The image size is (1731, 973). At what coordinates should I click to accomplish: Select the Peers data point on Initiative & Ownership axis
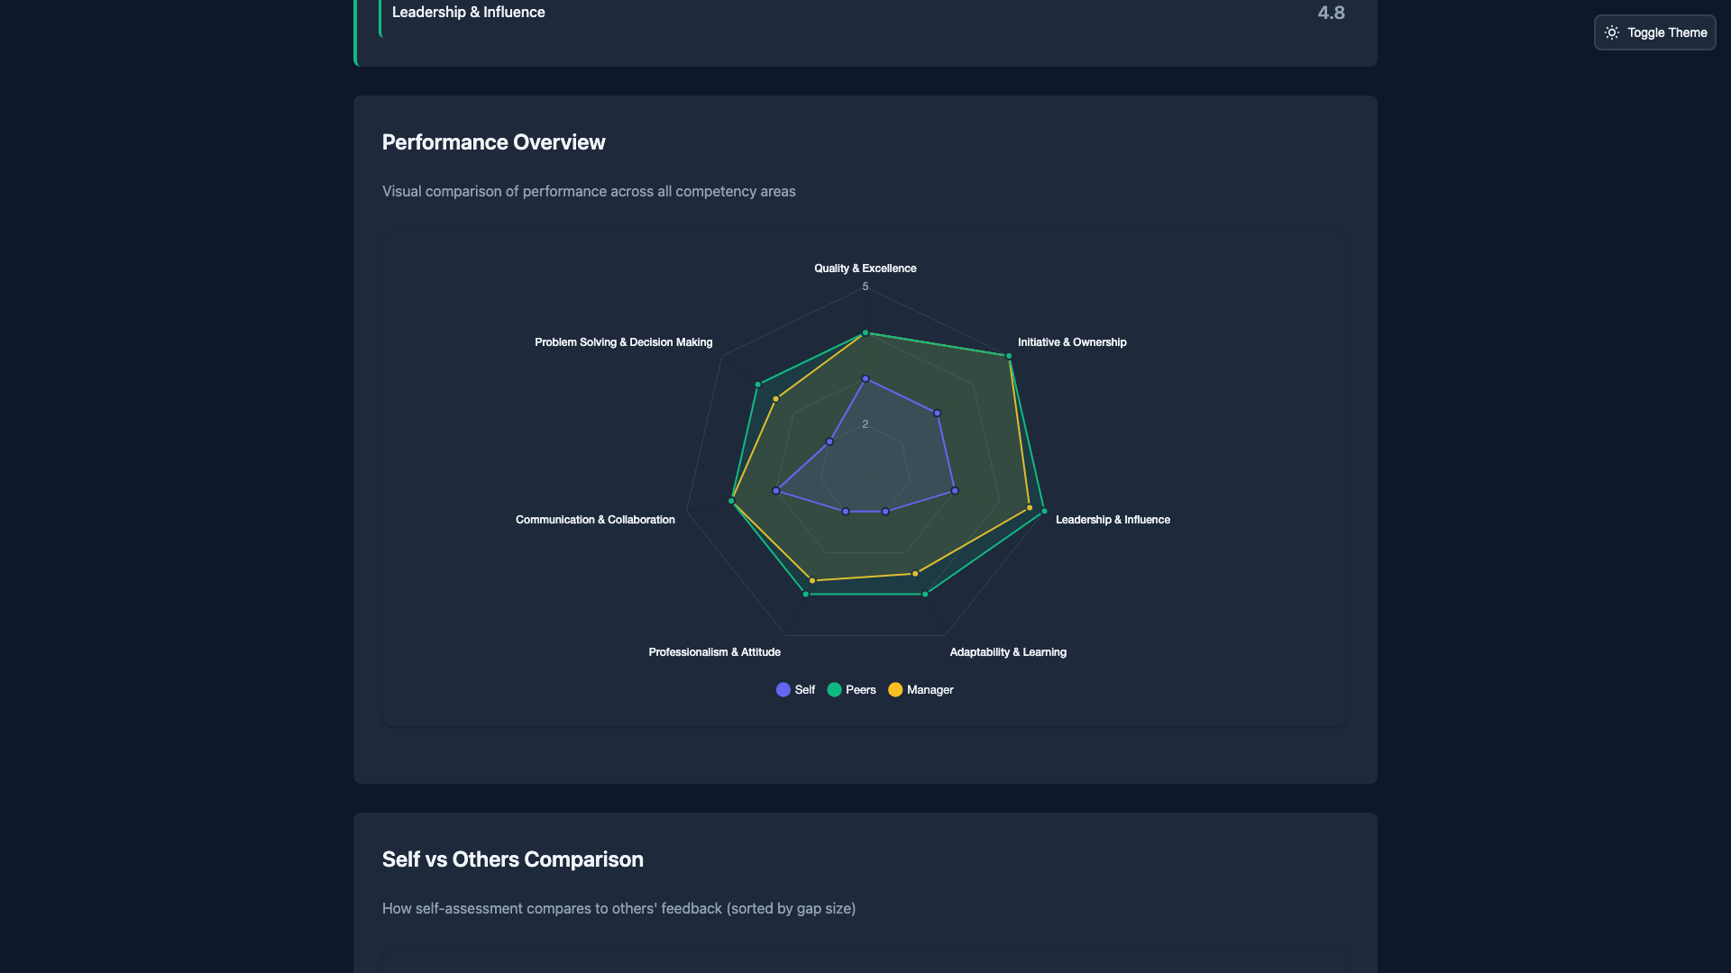1009,356
